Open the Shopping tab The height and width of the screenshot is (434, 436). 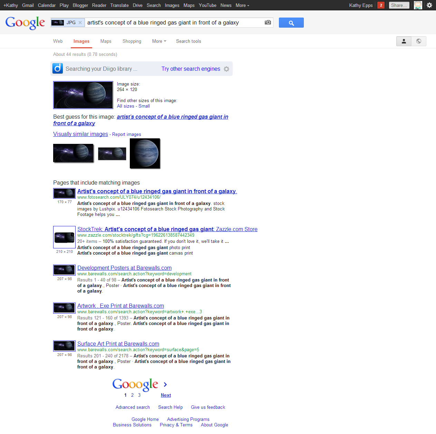tap(132, 41)
